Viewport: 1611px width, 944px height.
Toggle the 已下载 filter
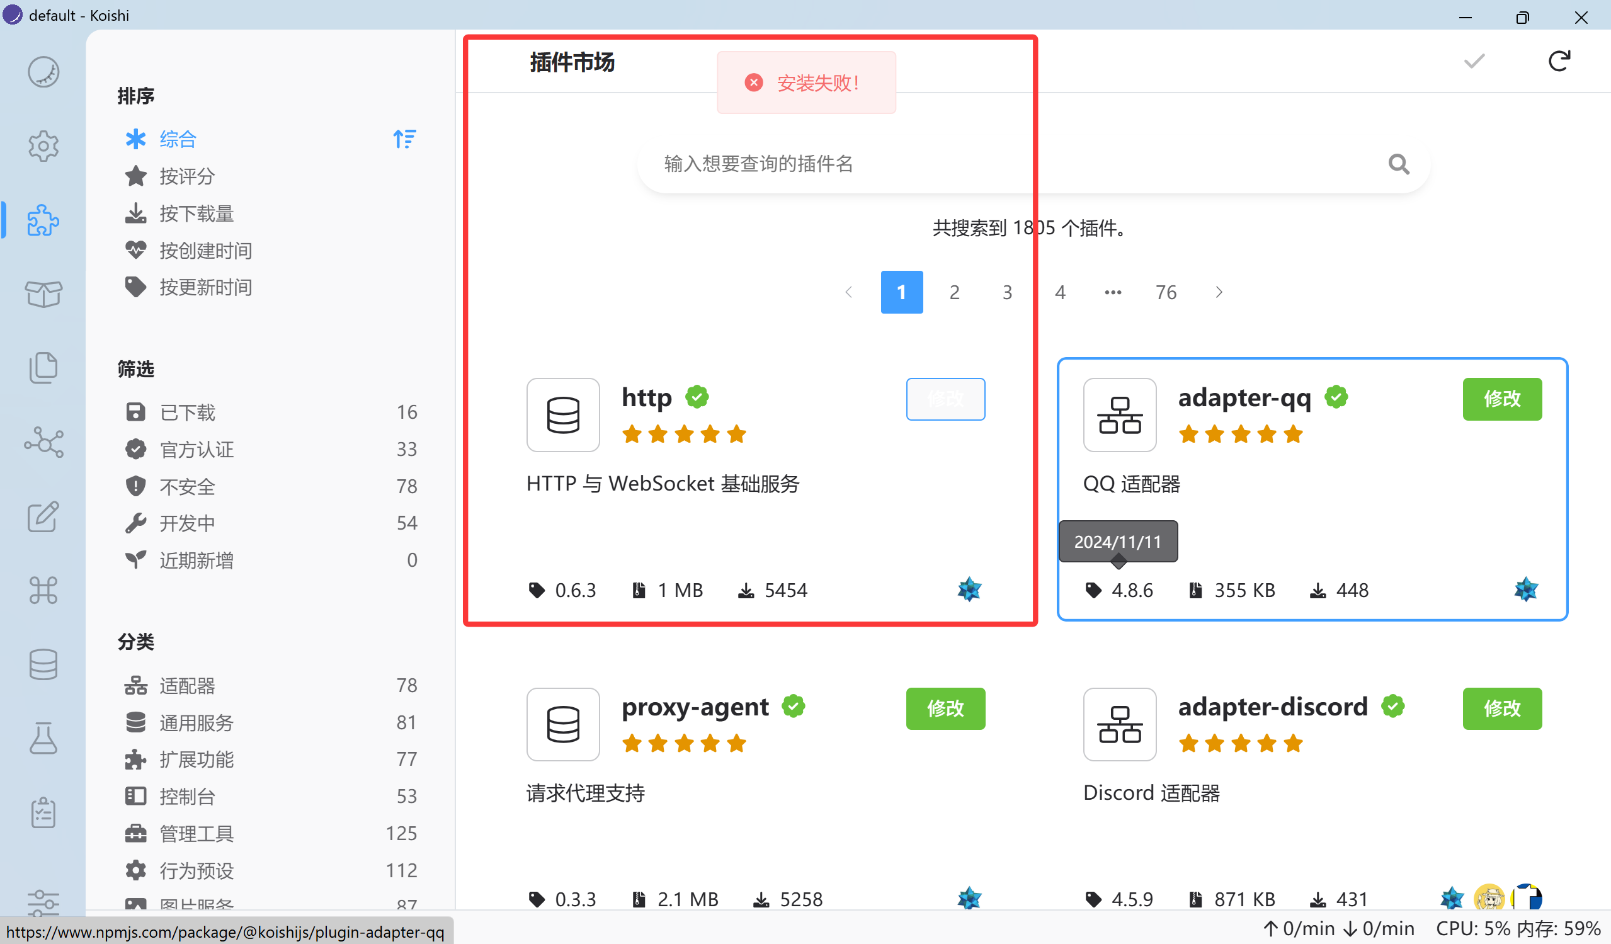[270, 412]
